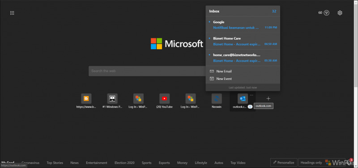
Task: Open page settings gear icon
Action: [x=340, y=13]
